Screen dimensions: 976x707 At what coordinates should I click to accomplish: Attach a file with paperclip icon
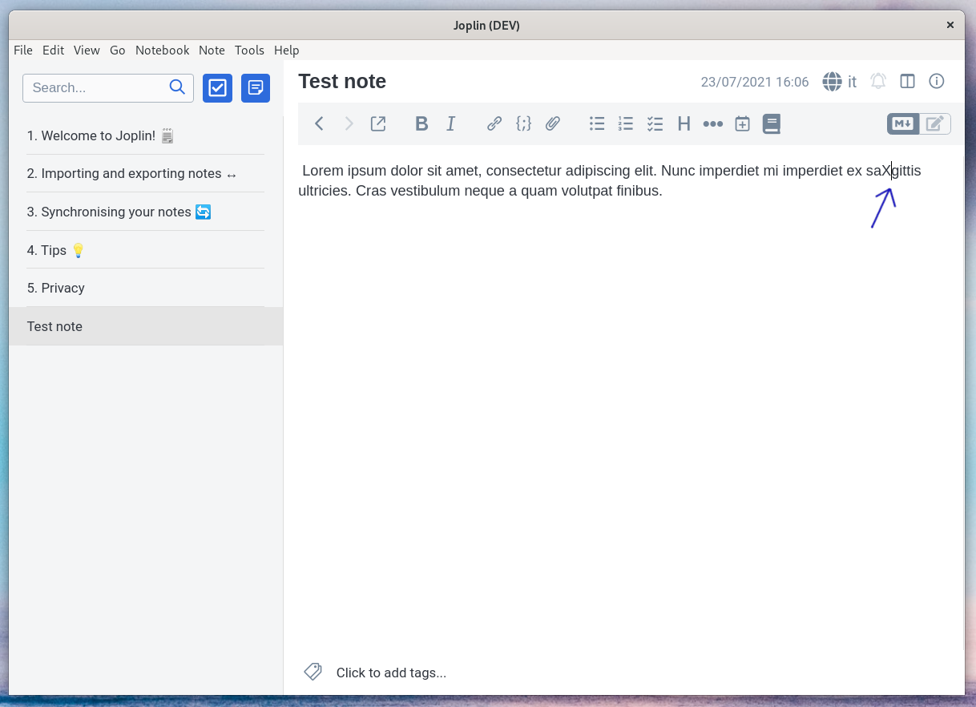tap(553, 123)
